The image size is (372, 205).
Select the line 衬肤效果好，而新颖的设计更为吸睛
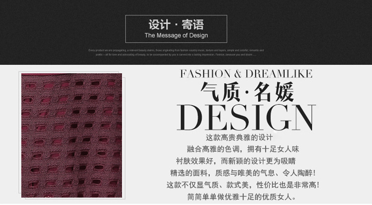[236, 161]
